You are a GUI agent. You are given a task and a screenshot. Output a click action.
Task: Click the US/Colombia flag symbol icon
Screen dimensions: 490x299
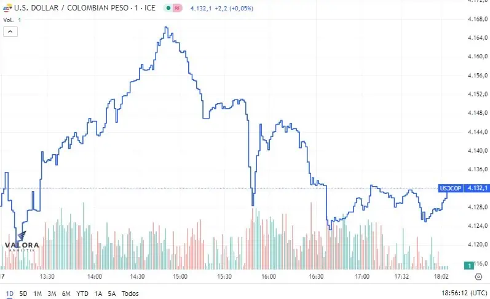click(x=7, y=8)
